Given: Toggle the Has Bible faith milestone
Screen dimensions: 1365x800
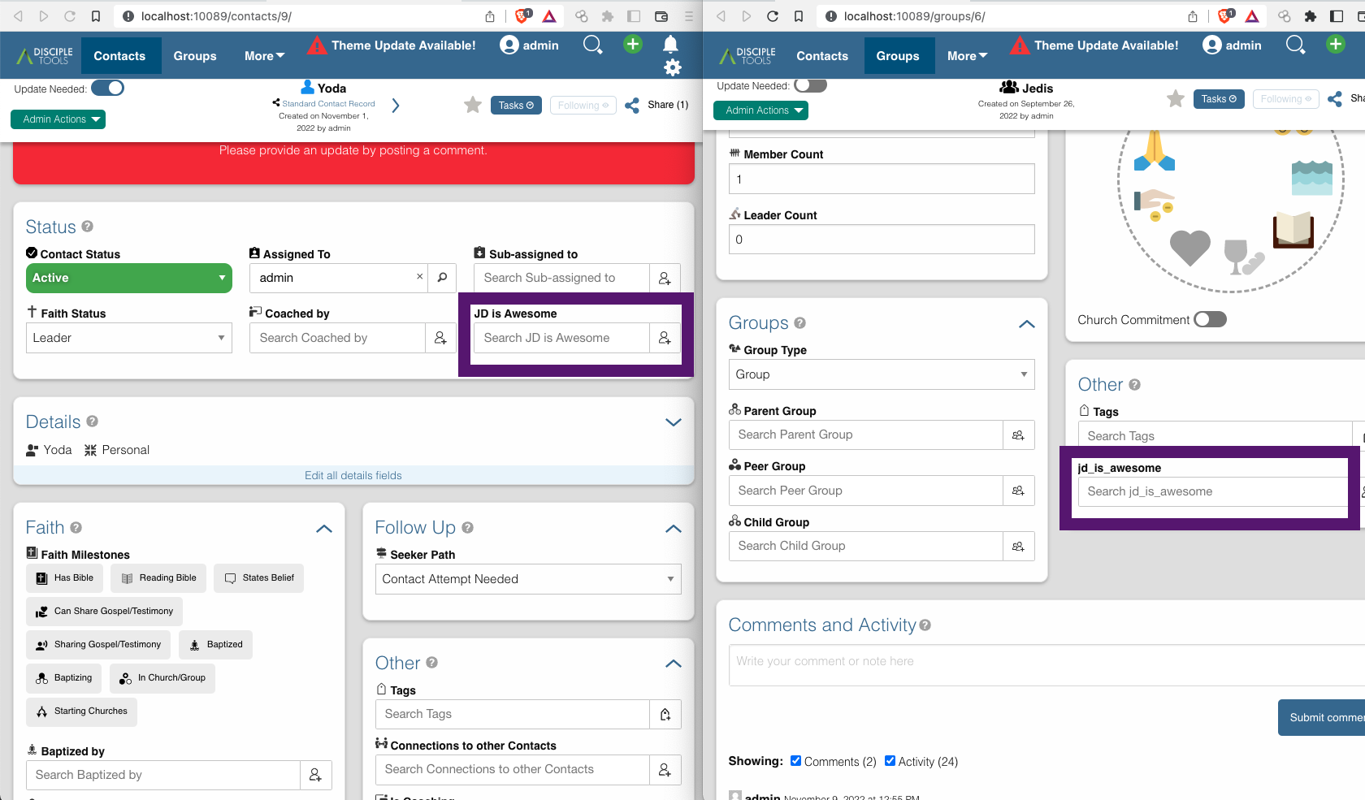Looking at the screenshot, I should (x=65, y=578).
